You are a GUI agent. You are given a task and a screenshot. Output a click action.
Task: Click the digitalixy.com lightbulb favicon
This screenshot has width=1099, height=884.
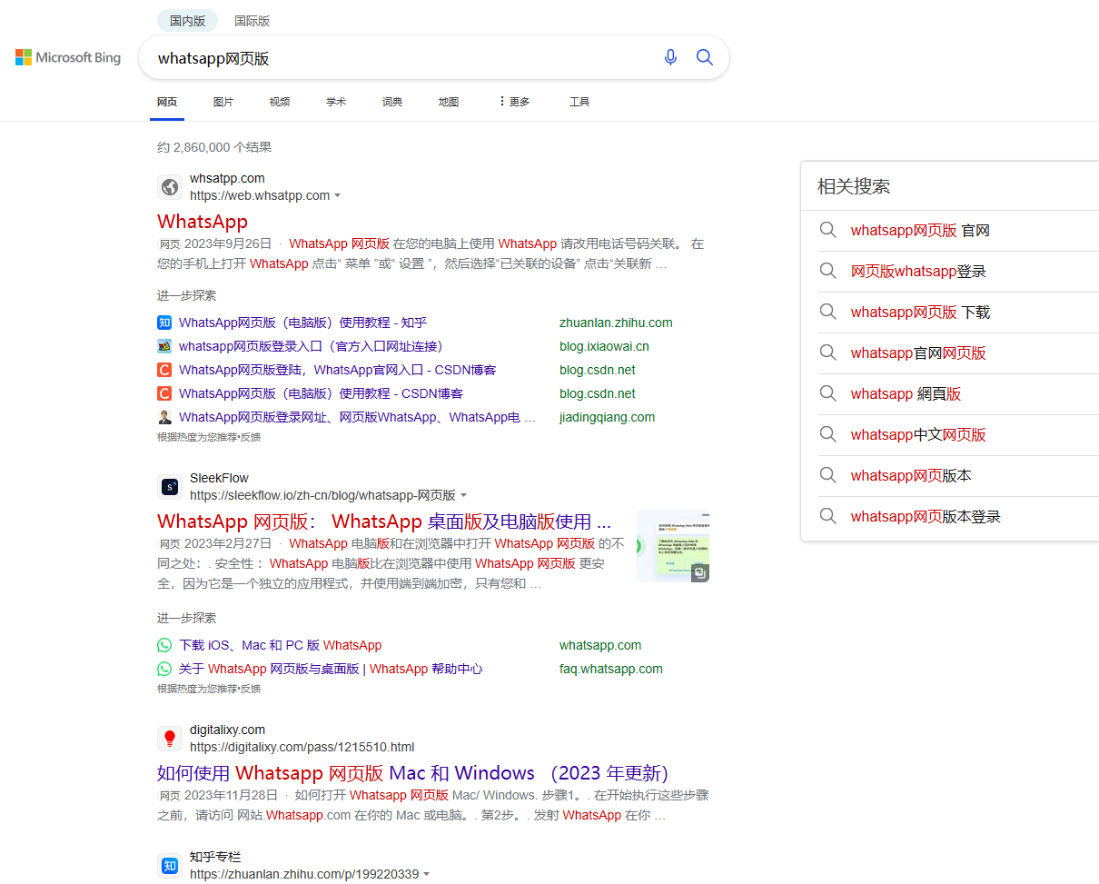tap(170, 739)
